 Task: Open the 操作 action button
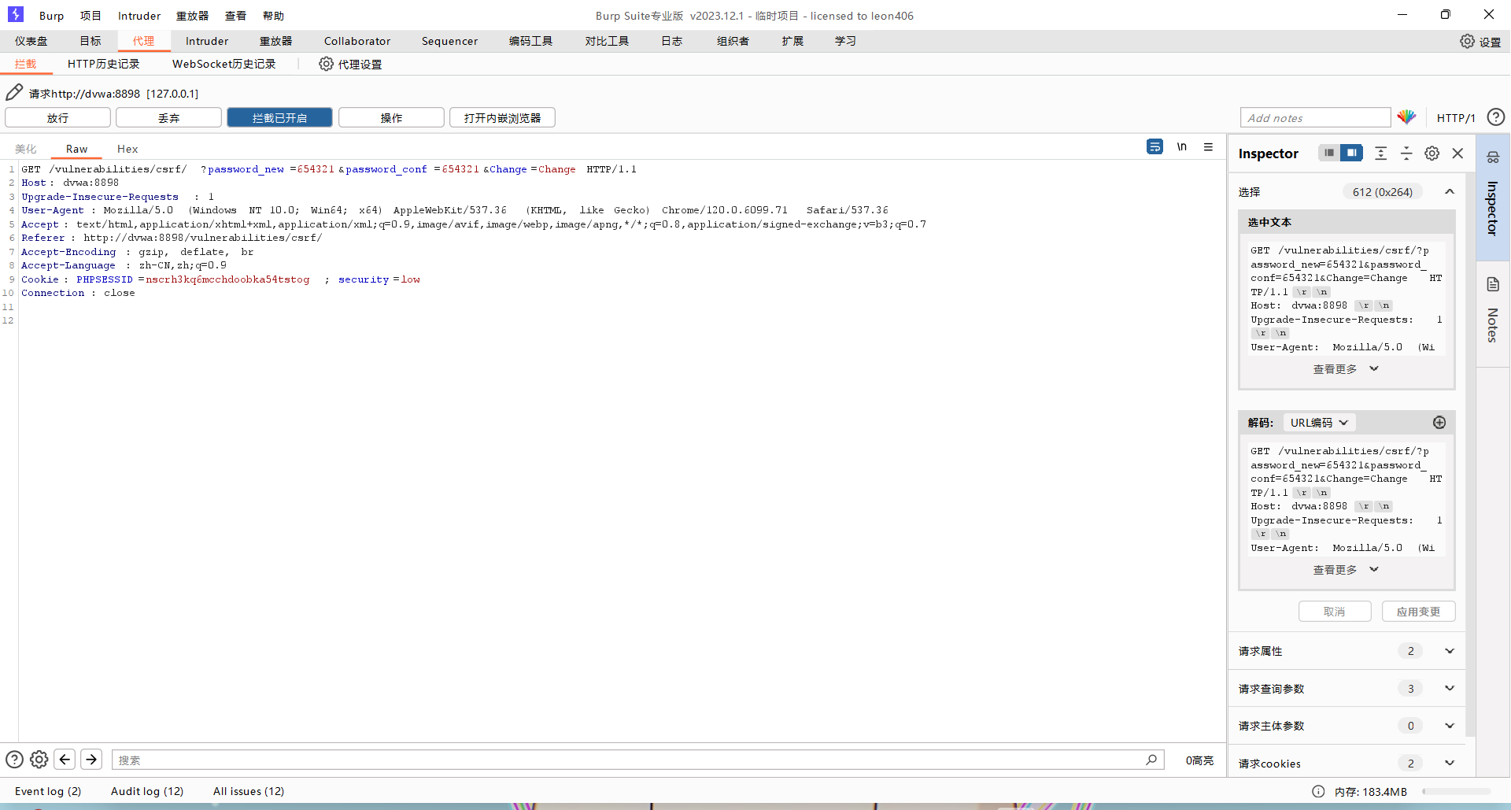[391, 117]
